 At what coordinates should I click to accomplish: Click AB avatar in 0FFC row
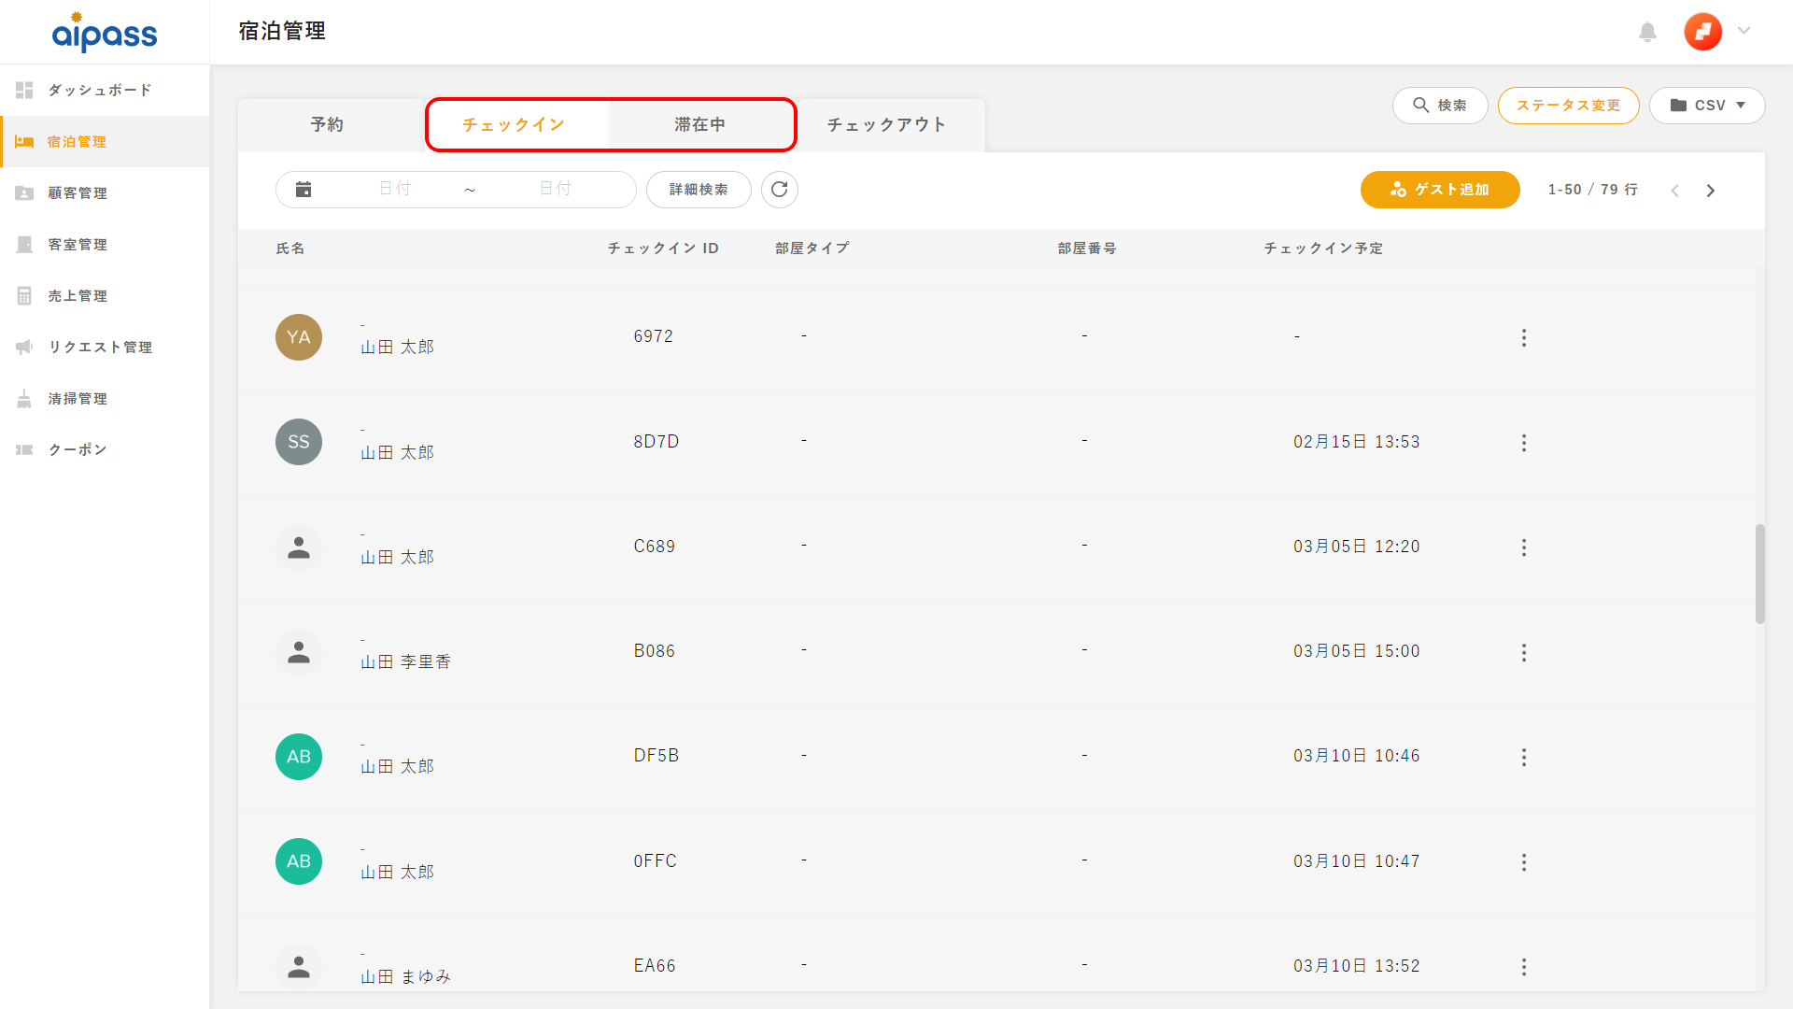coord(299,861)
